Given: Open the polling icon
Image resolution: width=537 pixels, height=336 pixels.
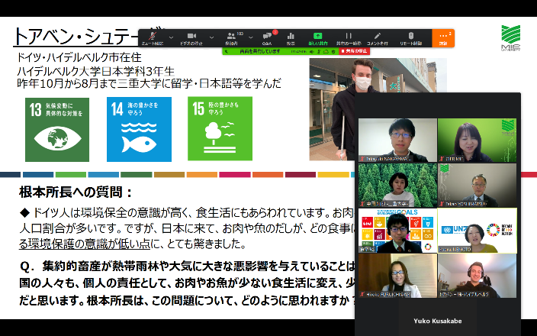Looking at the screenshot, I should pos(291,38).
